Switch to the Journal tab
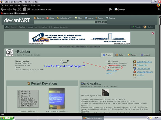Viewport: 161px width, 120px height. (145, 55)
